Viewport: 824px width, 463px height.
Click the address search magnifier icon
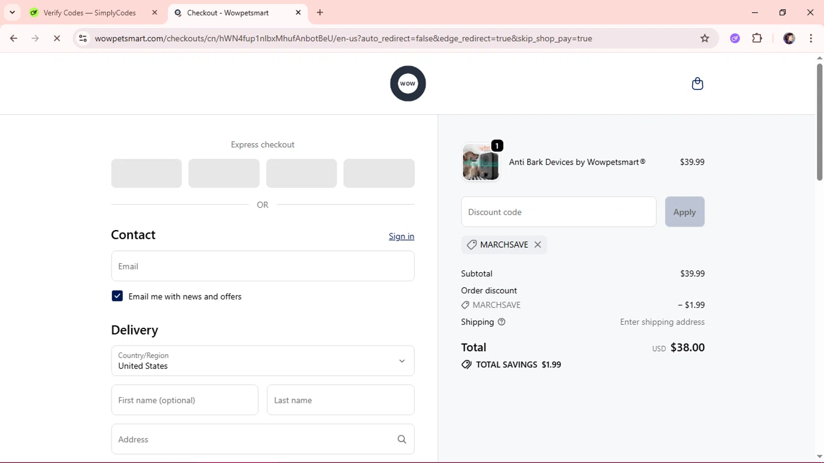coord(402,439)
